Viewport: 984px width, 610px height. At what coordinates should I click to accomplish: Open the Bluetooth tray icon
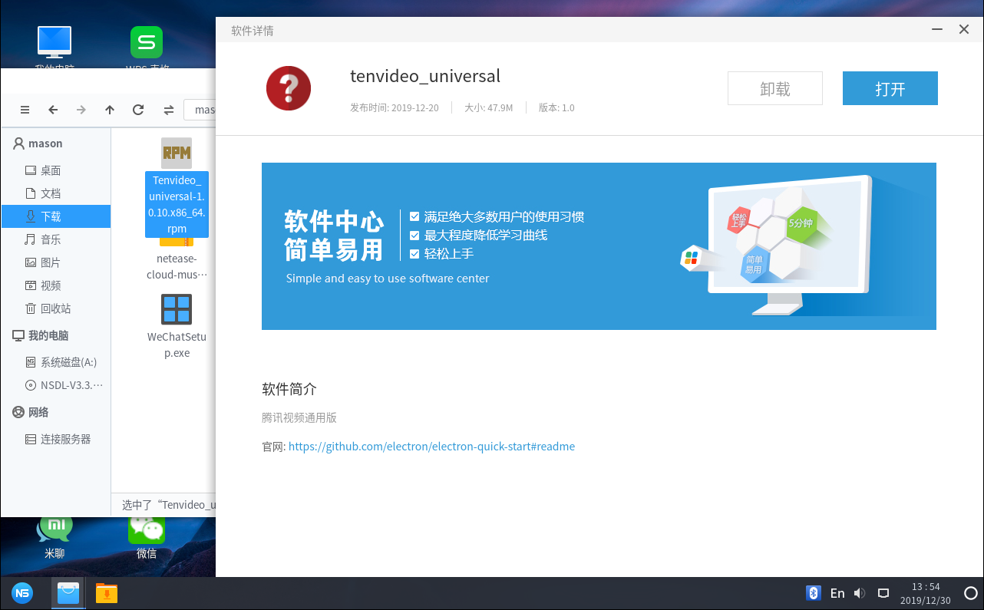[814, 593]
